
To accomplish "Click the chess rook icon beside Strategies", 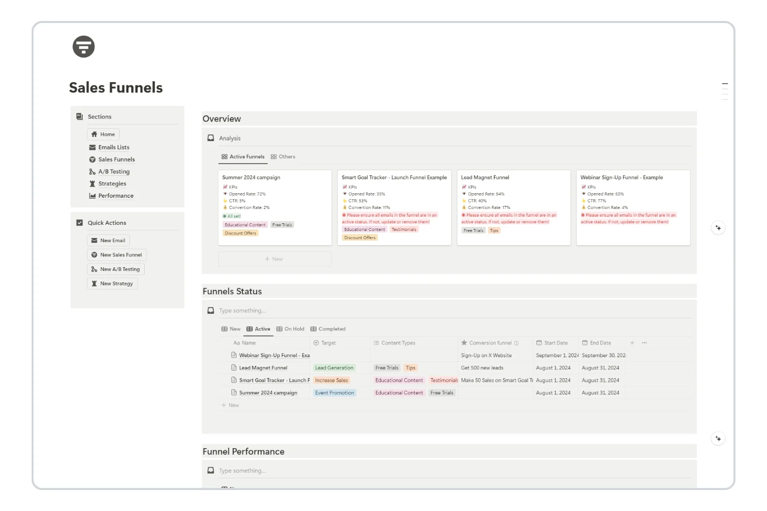I will point(93,183).
